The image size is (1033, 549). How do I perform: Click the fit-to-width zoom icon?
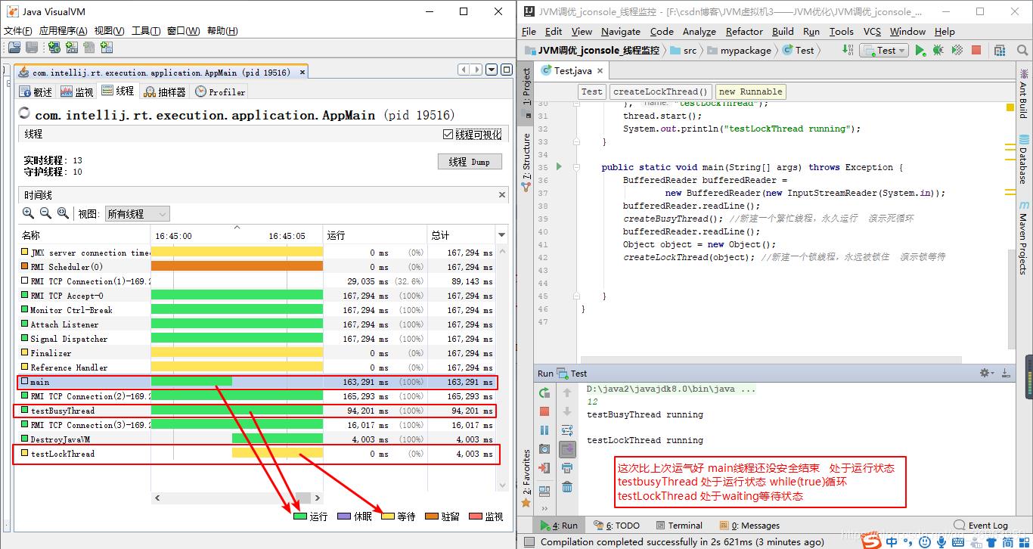pyautogui.click(x=63, y=214)
